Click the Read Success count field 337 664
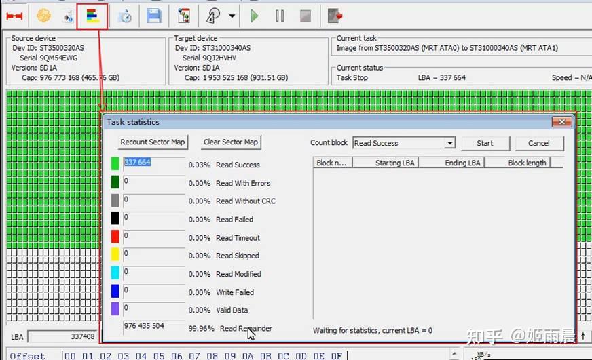Viewport: 592px width, 360px height. [154, 164]
